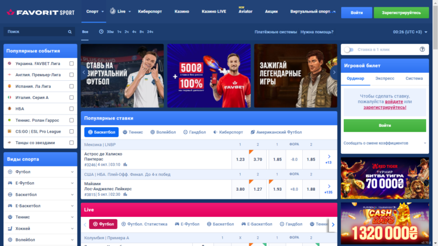Open statistics icon for Астрос де Халиско match
This screenshot has height=246, width=438.
(125, 165)
